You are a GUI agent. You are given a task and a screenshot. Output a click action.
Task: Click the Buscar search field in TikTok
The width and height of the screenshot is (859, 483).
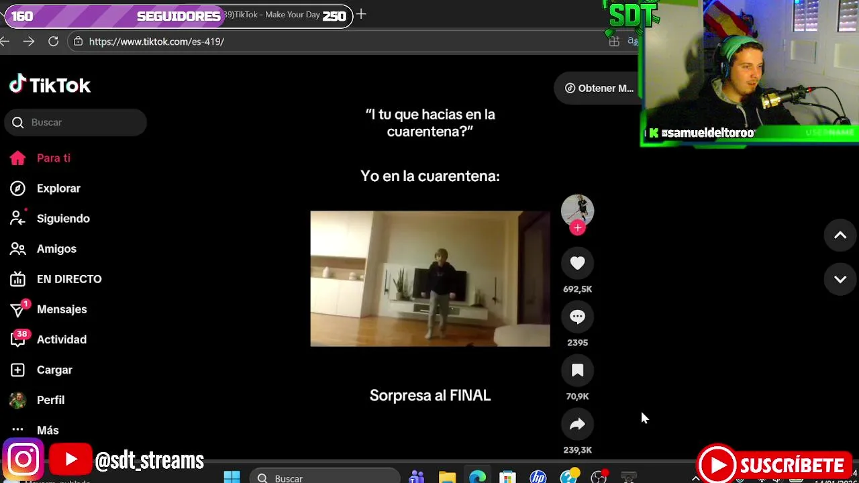(x=75, y=122)
